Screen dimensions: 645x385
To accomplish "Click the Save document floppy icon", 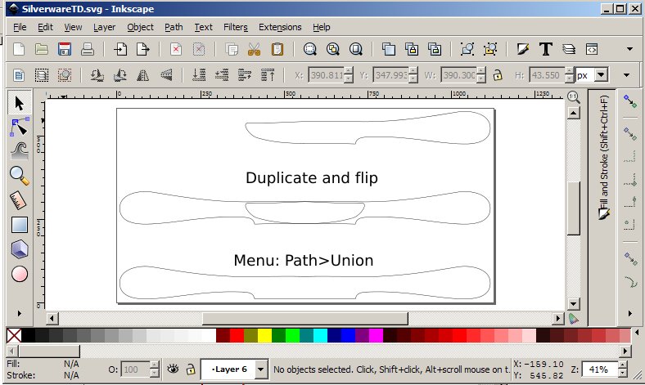I will click(64, 49).
